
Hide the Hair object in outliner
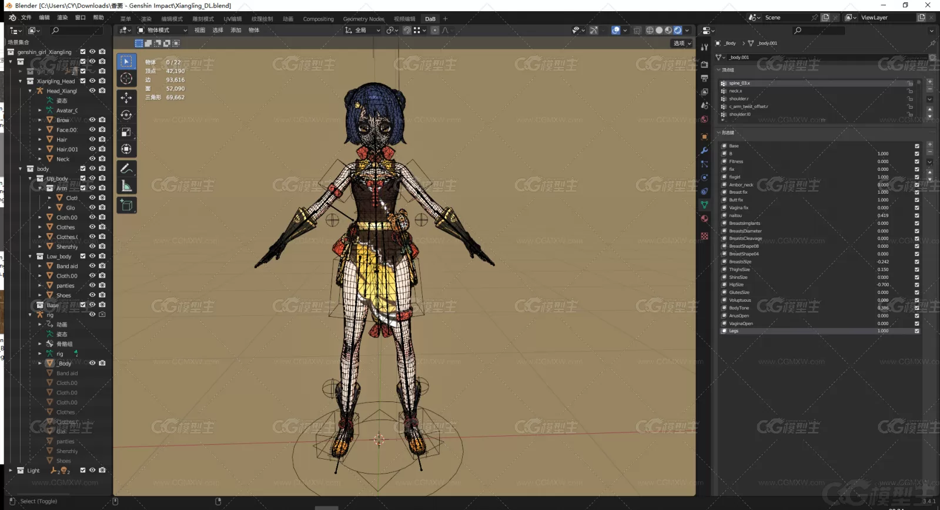tap(92, 139)
